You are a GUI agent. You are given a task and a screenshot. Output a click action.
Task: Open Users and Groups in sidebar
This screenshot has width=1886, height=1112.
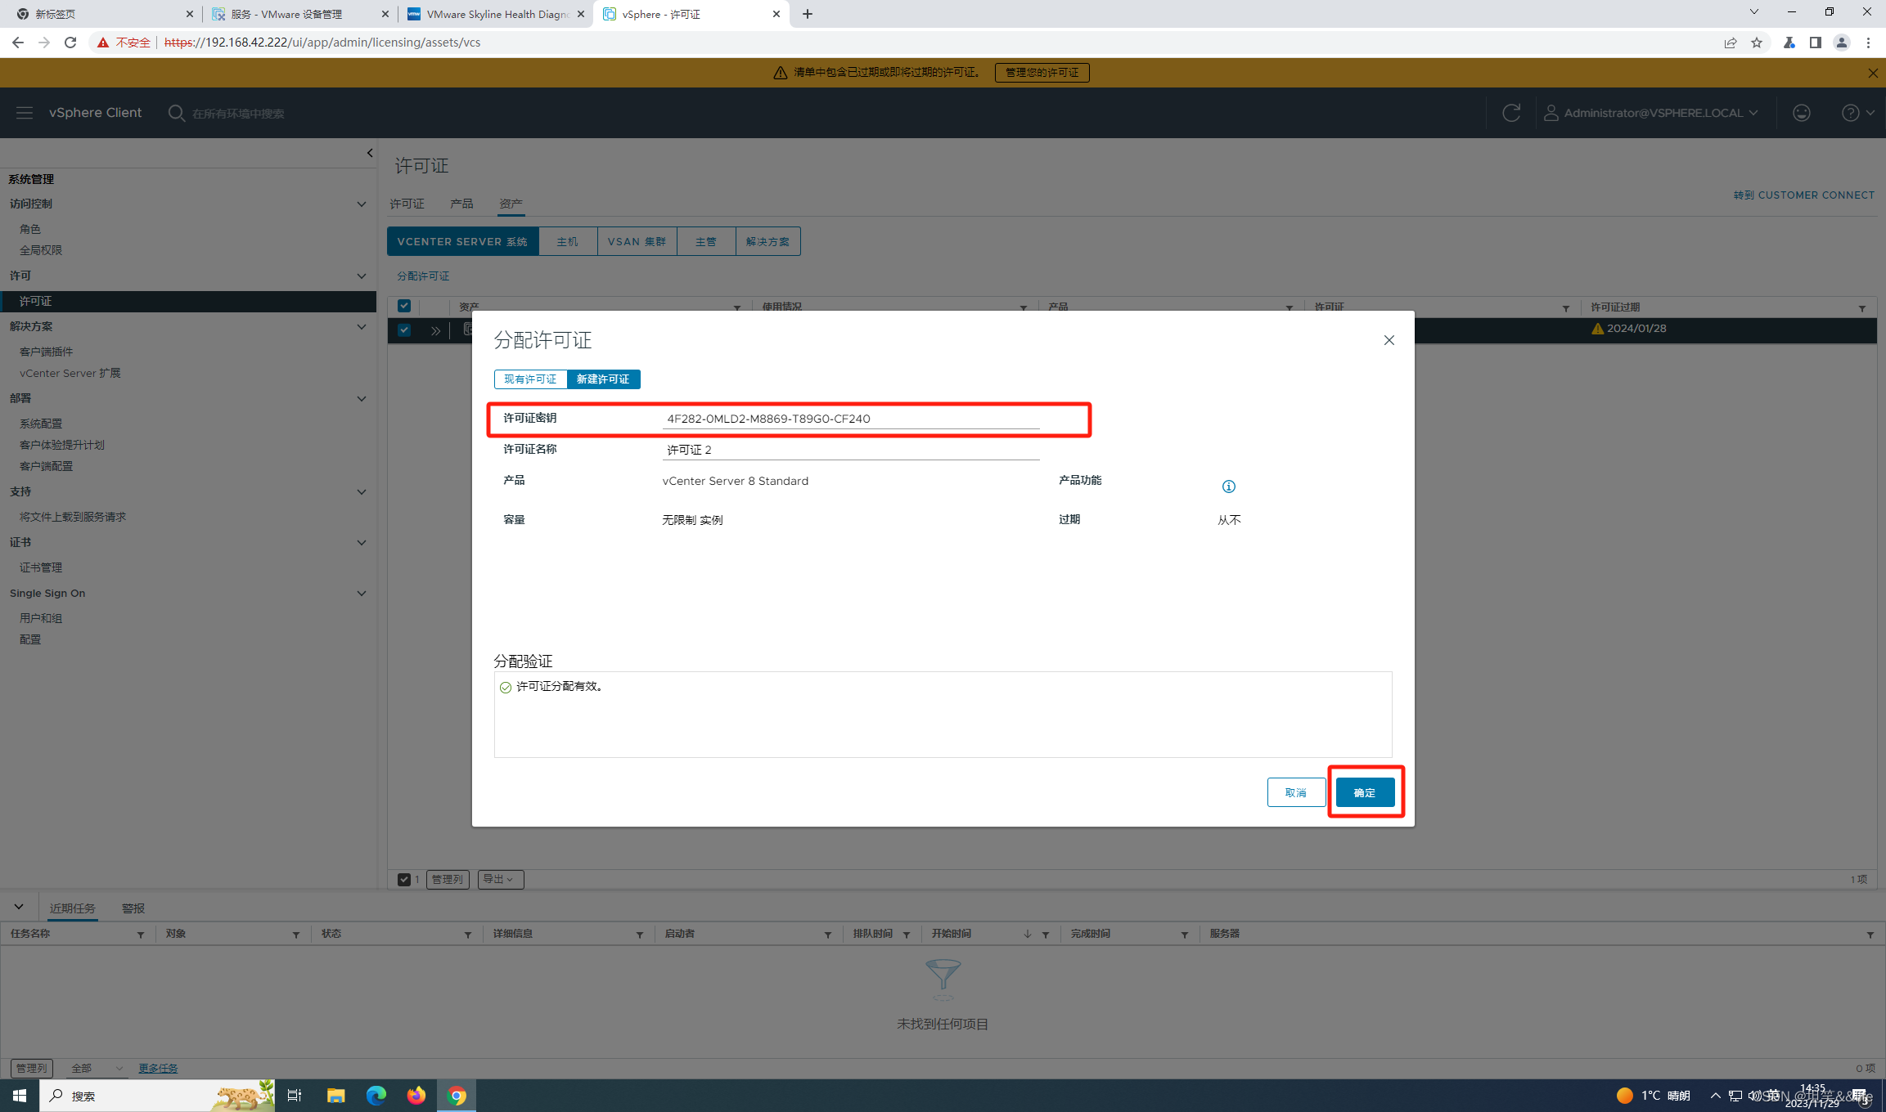tap(41, 618)
